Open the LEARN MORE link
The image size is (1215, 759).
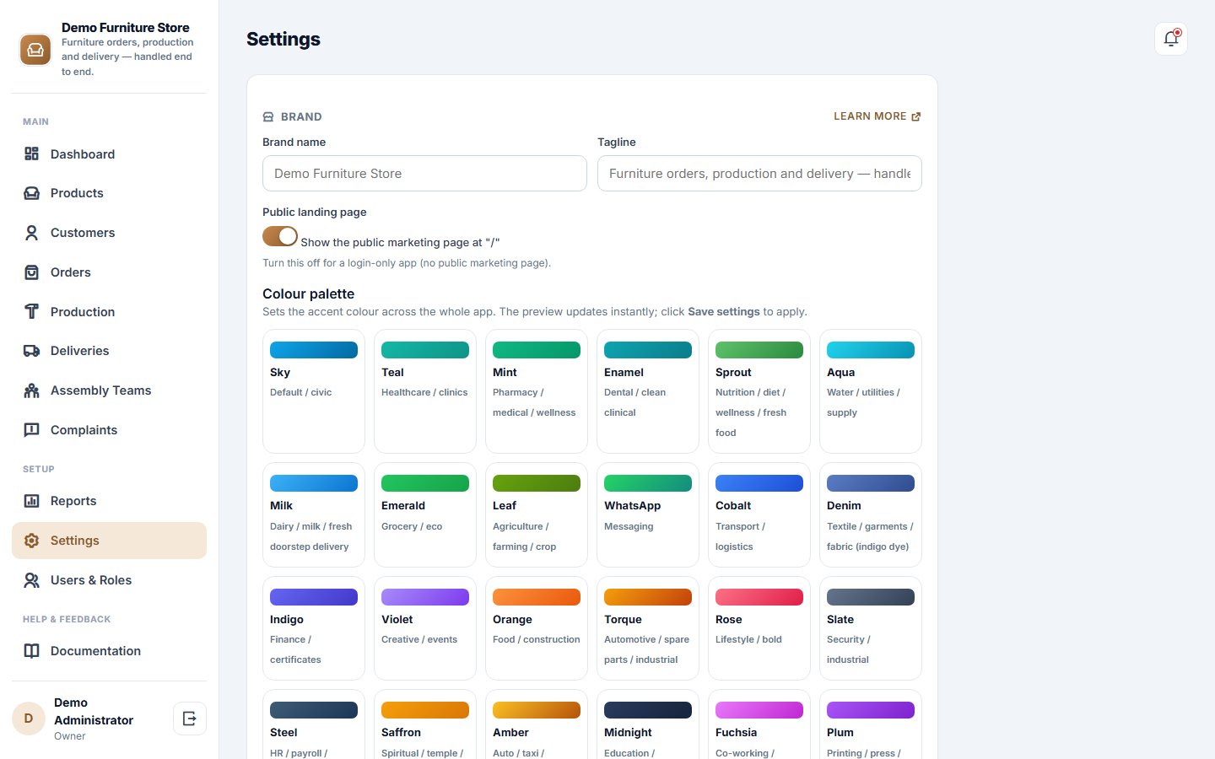877,116
